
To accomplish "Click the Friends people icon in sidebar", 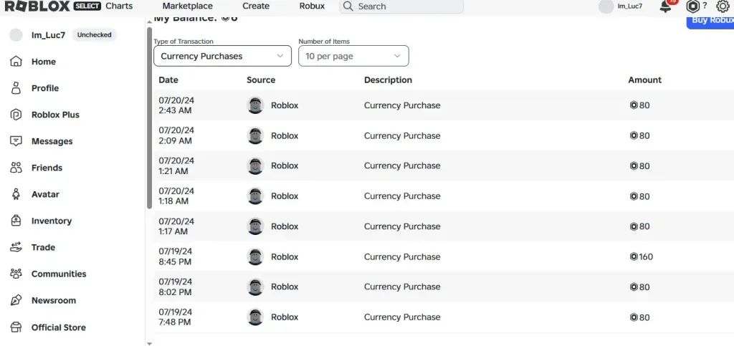I will pos(16,168).
